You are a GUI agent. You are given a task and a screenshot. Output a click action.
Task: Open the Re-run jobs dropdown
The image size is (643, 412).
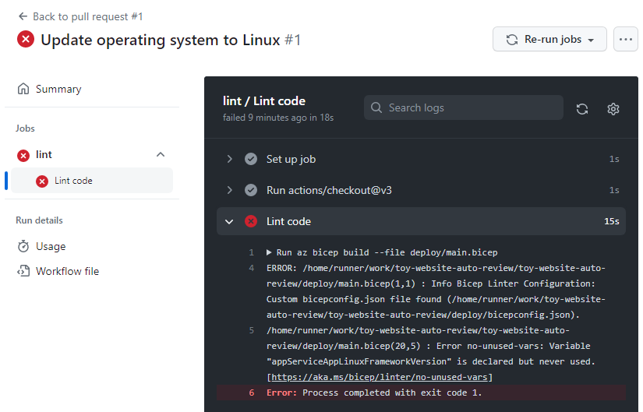click(549, 40)
